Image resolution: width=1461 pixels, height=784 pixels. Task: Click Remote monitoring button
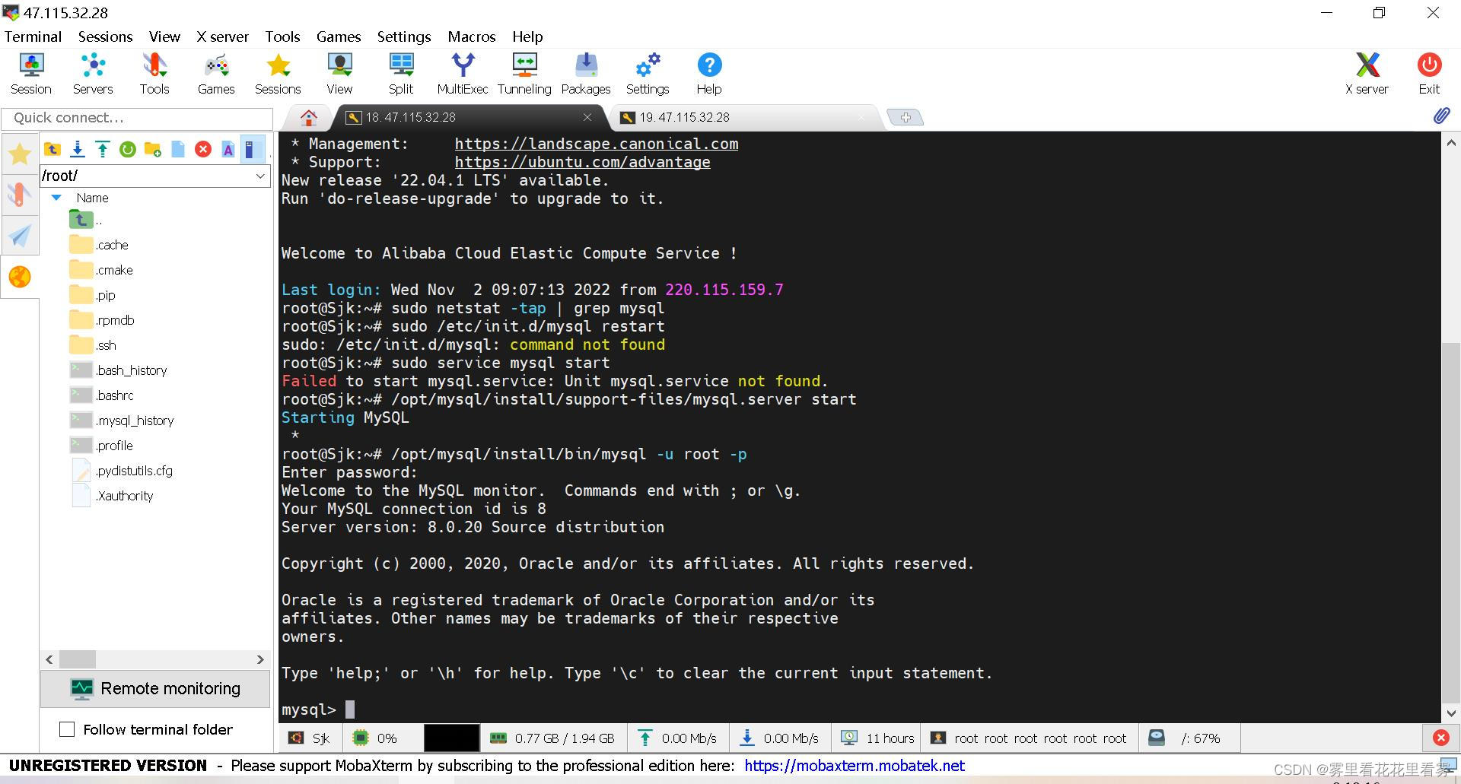(x=155, y=689)
